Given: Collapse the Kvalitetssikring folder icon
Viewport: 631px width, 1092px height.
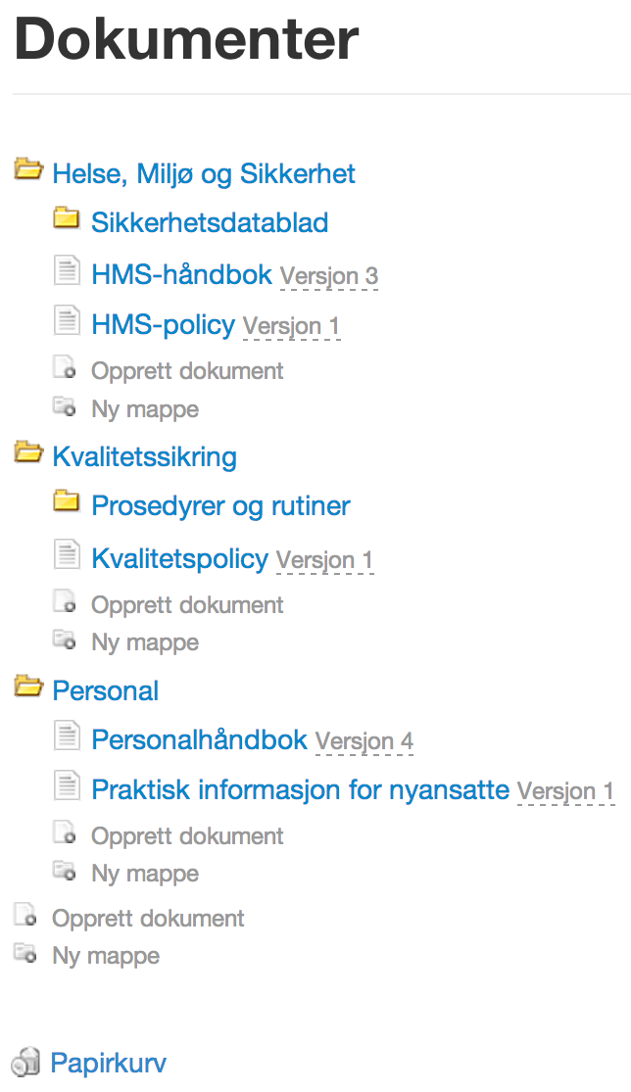Looking at the screenshot, I should (28, 452).
